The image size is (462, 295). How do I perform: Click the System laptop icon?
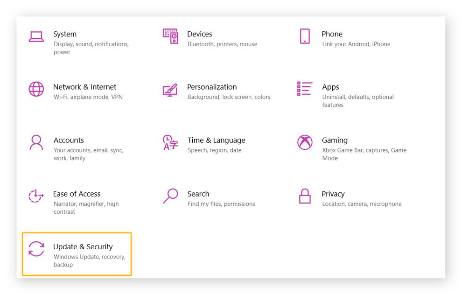tap(36, 36)
